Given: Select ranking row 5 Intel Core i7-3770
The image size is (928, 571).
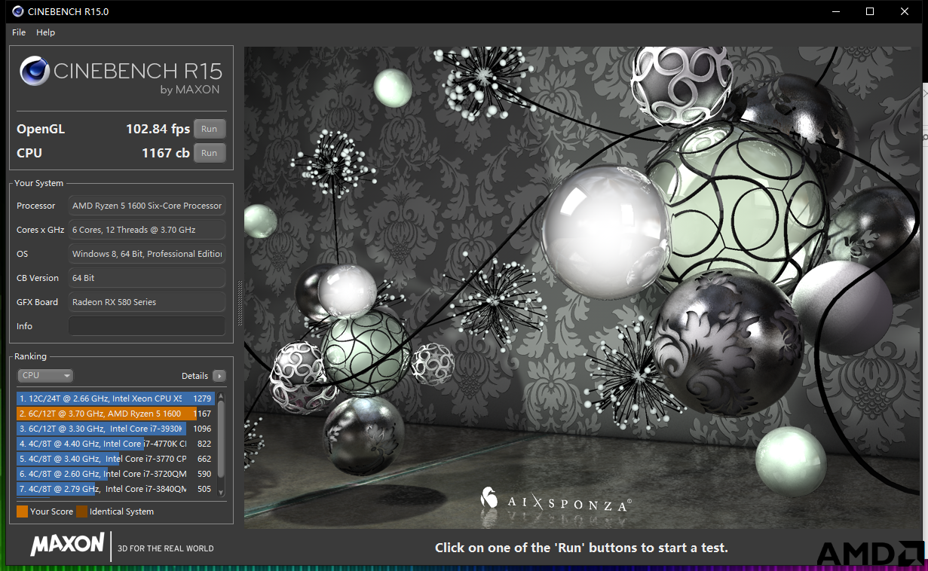Looking at the screenshot, I should (x=115, y=459).
